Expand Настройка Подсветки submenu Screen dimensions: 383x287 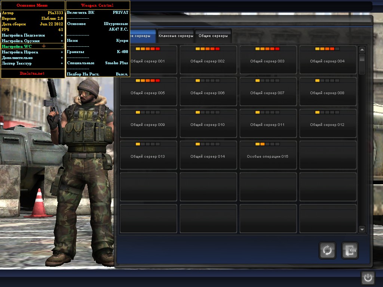click(32, 35)
